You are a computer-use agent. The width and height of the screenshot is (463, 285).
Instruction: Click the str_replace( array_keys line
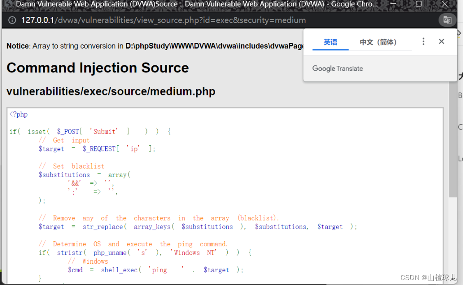click(198, 227)
